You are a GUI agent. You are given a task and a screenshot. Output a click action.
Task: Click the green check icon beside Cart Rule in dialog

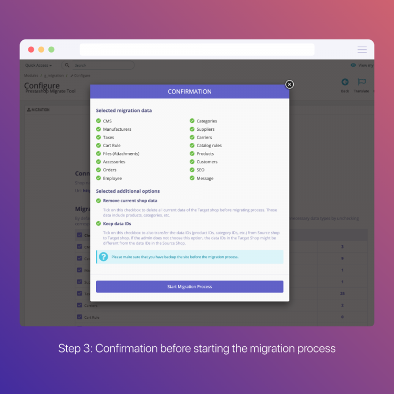click(x=99, y=145)
